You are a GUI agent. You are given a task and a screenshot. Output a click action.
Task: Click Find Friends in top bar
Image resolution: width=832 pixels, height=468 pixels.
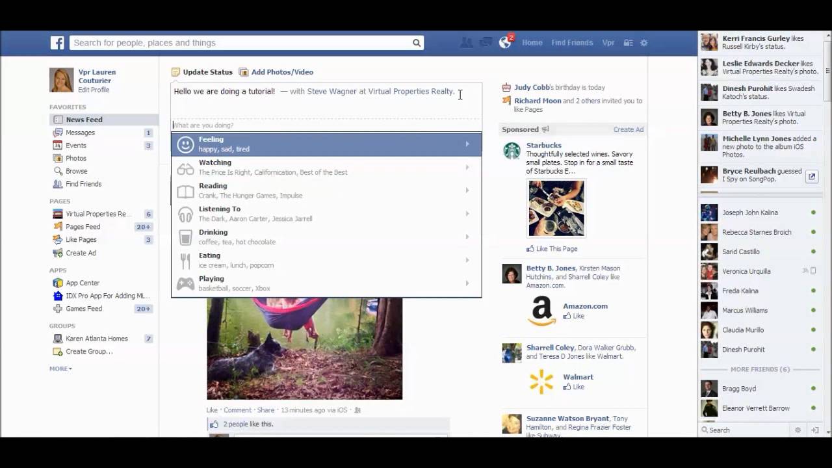[x=572, y=43]
